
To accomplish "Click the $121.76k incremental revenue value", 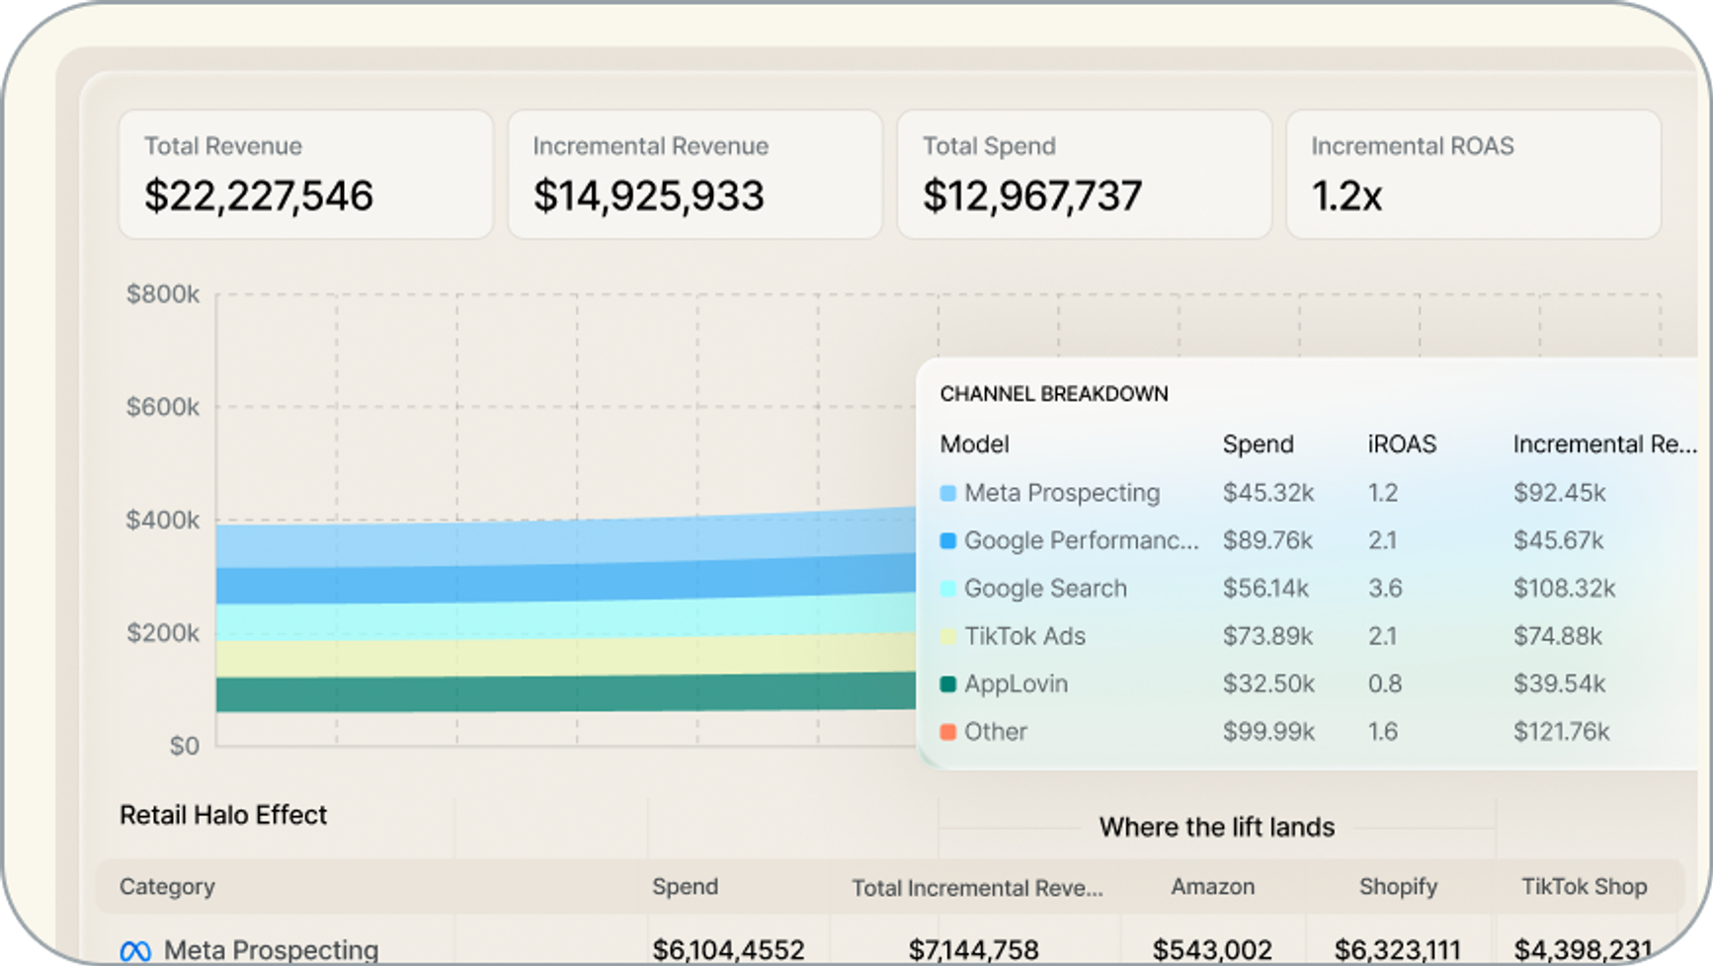I will coord(1561,732).
